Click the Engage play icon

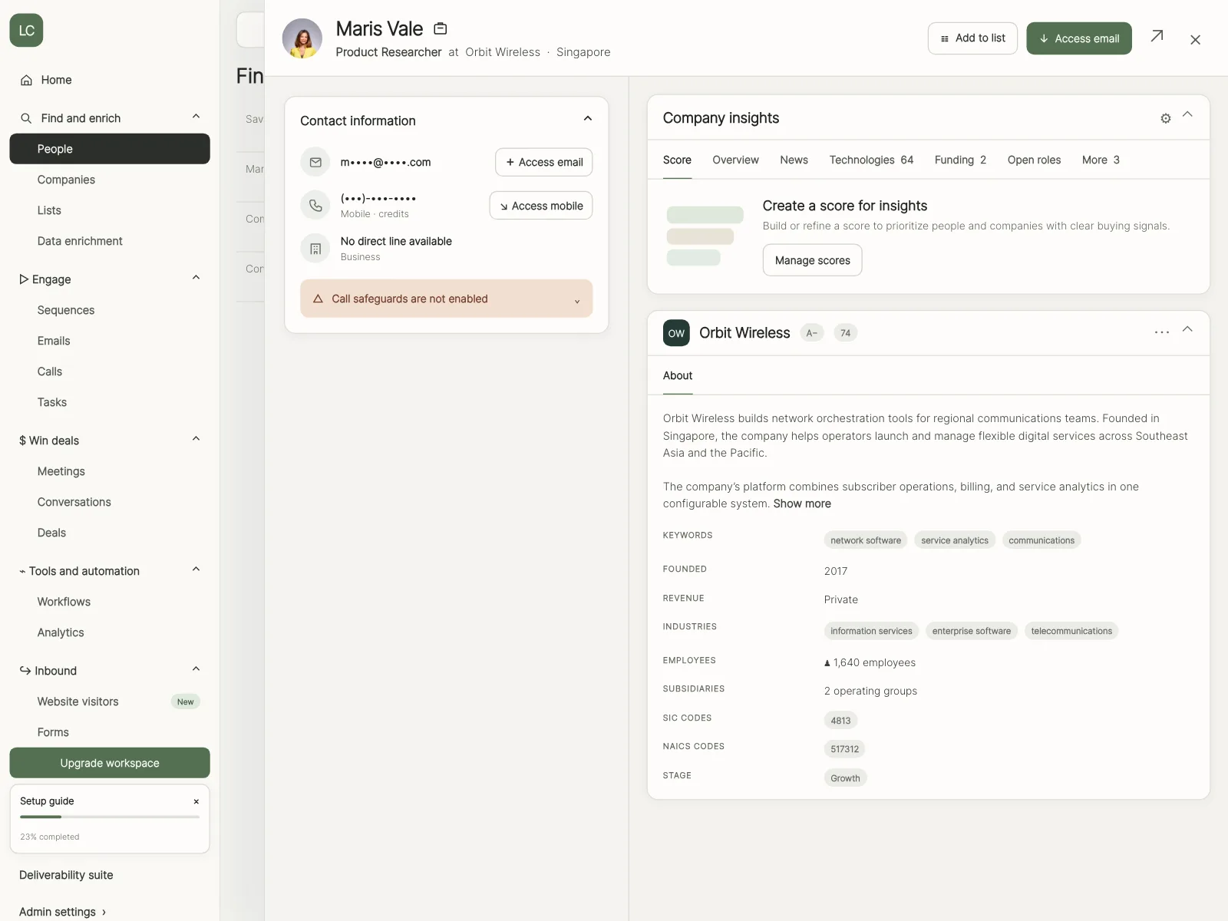pyautogui.click(x=24, y=279)
